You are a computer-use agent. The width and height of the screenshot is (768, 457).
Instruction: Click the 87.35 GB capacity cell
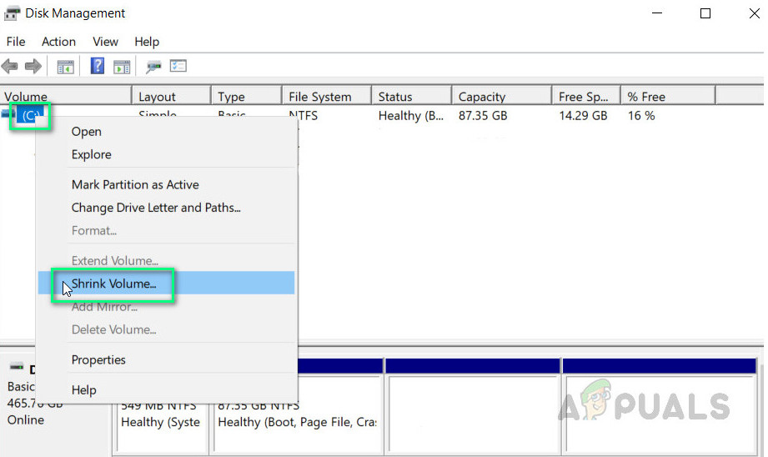[x=483, y=116]
